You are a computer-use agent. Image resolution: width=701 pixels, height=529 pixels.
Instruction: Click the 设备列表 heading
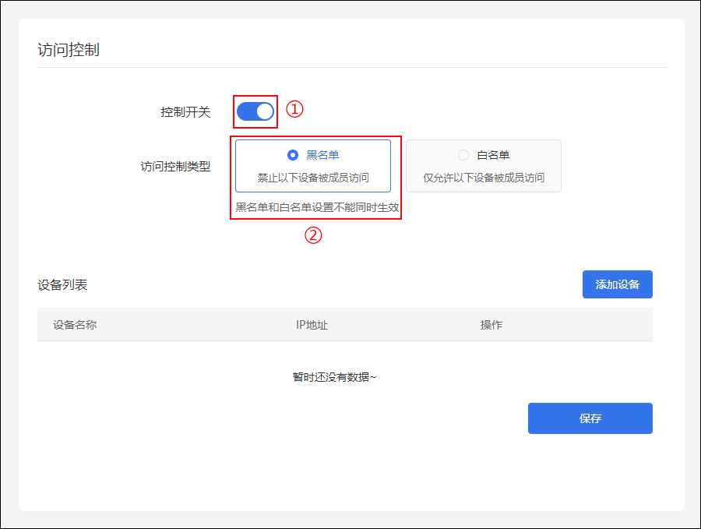62,285
